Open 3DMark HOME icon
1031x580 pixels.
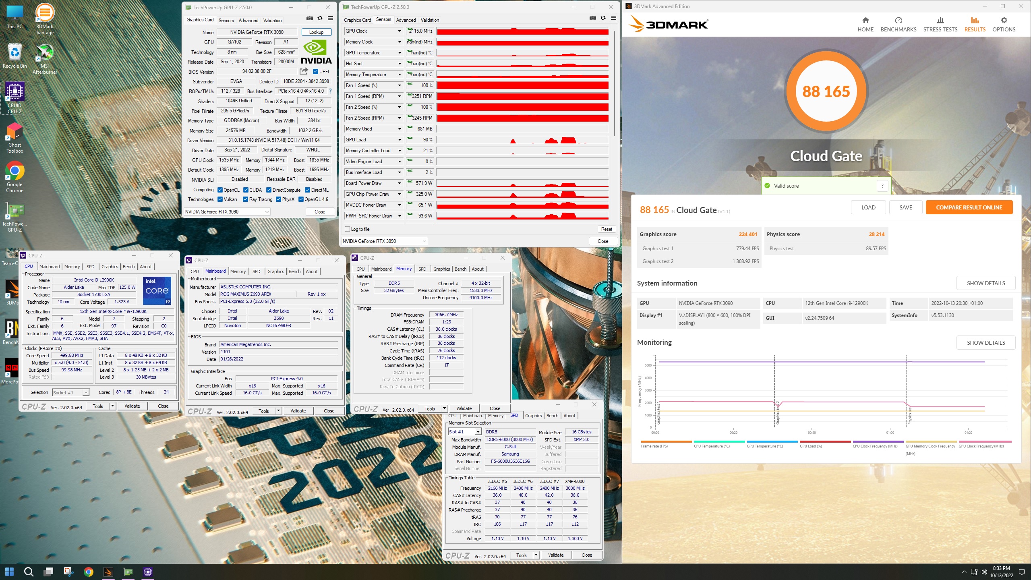[865, 20]
